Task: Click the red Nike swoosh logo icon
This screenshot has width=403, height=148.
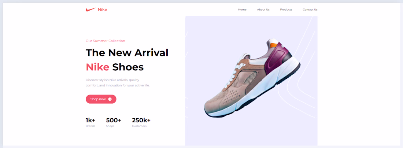Action: 91,10
